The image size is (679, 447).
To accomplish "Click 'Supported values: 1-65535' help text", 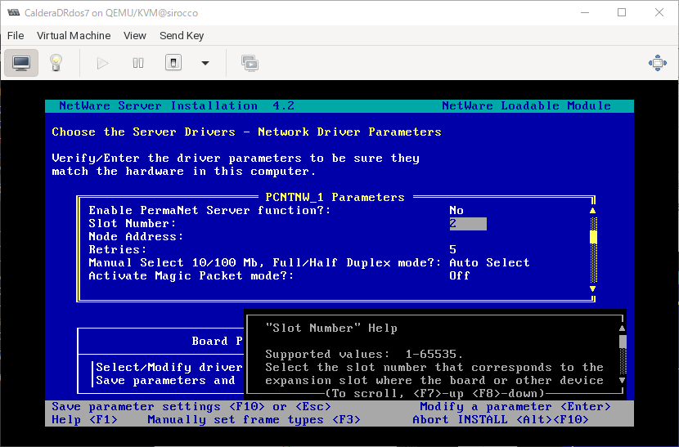I will pyautogui.click(x=364, y=354).
